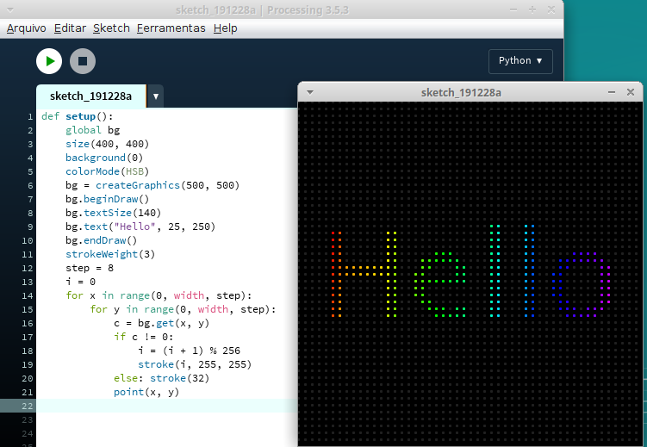
Task: Stop the running sketch
Action: (x=83, y=61)
